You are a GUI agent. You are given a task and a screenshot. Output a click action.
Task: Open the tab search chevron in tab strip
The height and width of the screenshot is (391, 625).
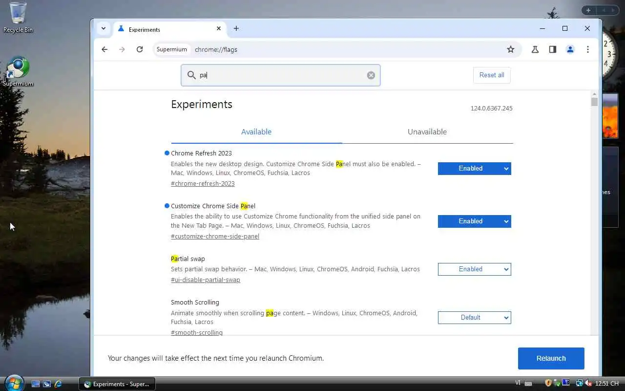[104, 28]
